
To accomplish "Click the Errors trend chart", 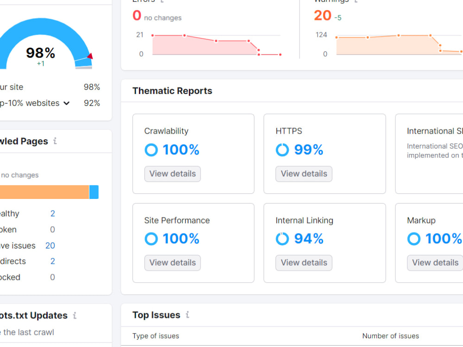I will tap(216, 44).
